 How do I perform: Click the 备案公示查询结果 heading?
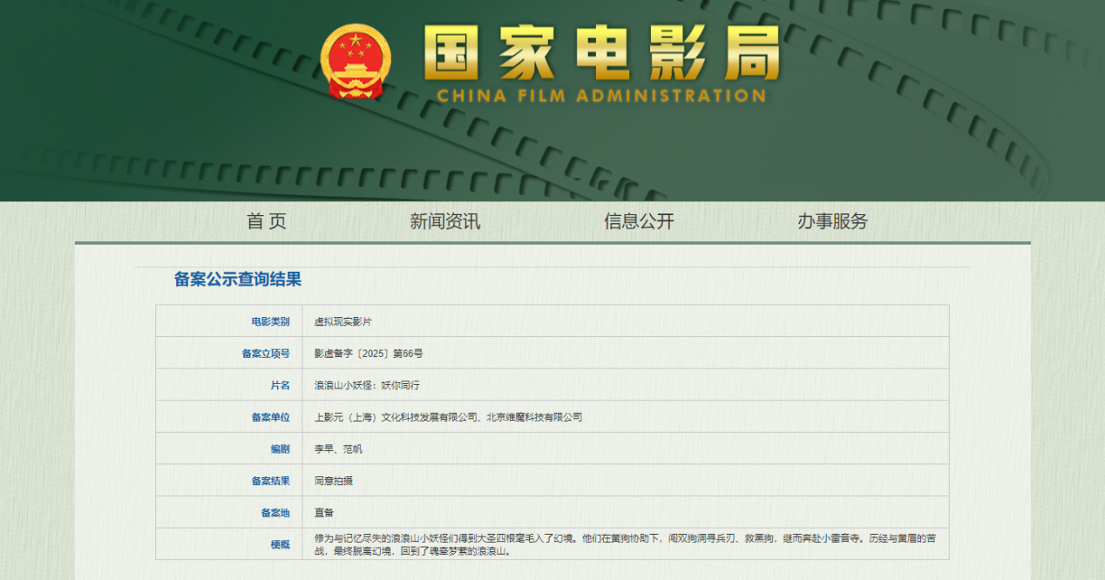coord(238,280)
